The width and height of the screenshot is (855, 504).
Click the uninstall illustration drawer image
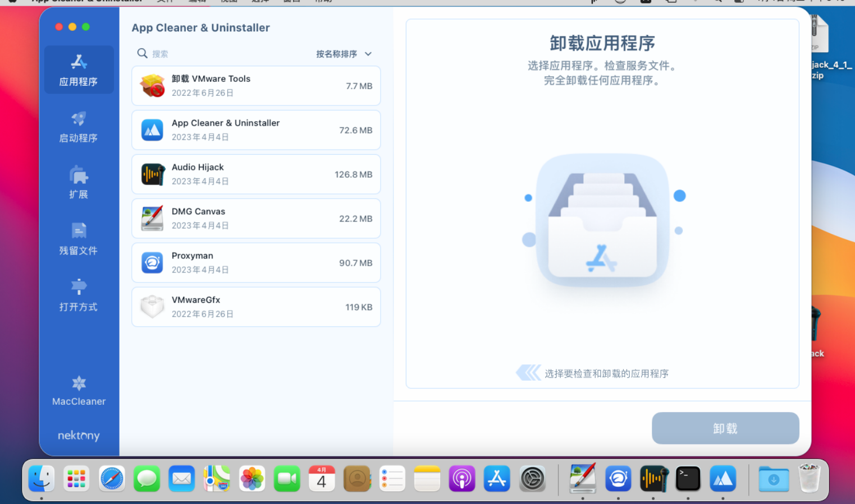click(x=602, y=220)
